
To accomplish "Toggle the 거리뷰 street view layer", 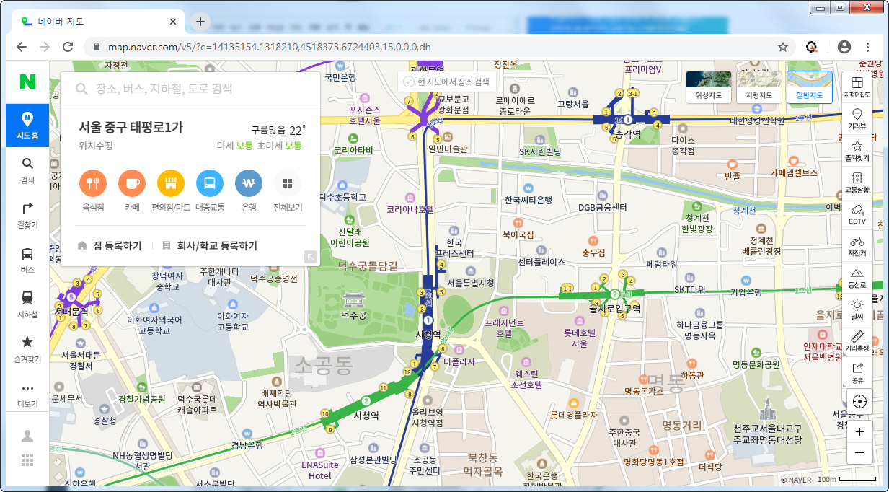I will pyautogui.click(x=857, y=118).
